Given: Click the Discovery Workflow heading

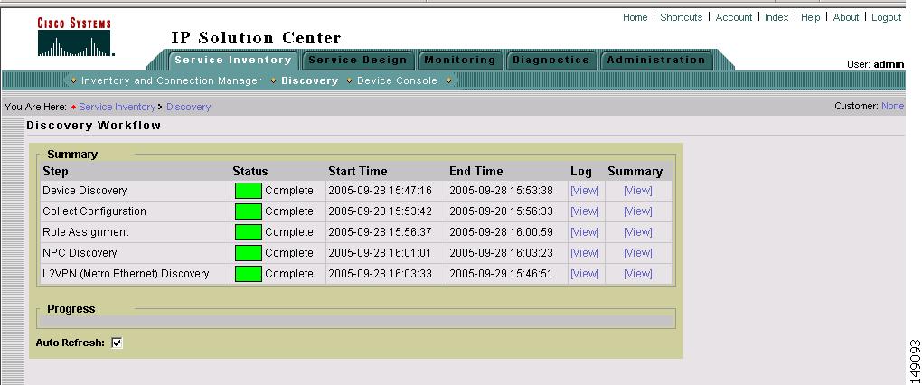Looking at the screenshot, I should (93, 126).
